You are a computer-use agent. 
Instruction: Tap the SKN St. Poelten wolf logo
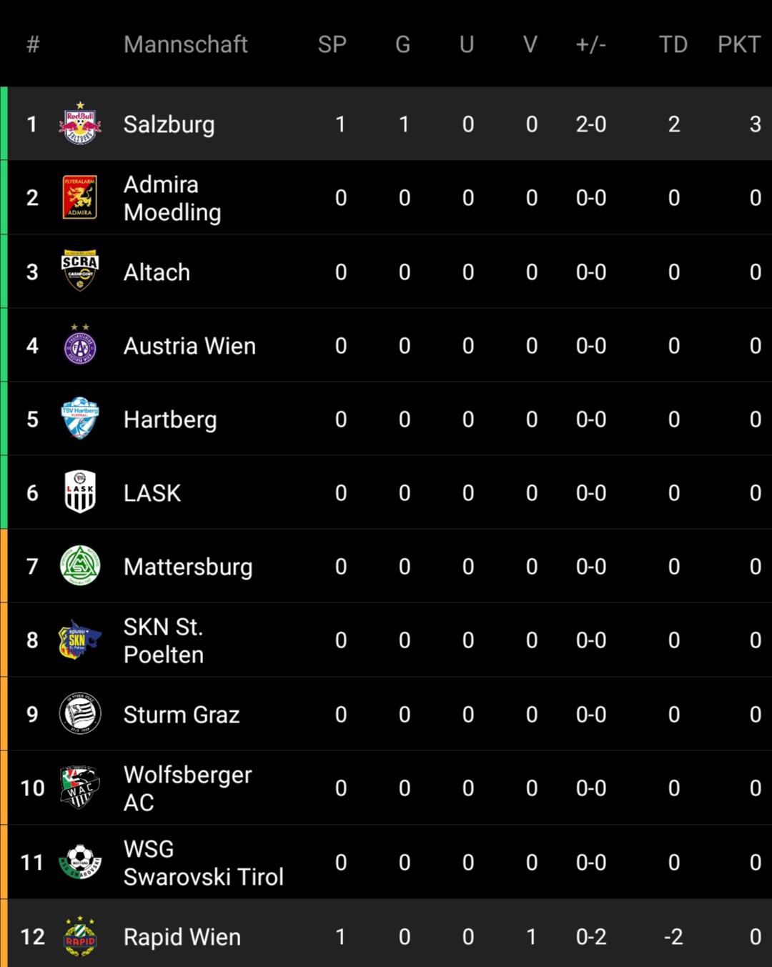80,640
